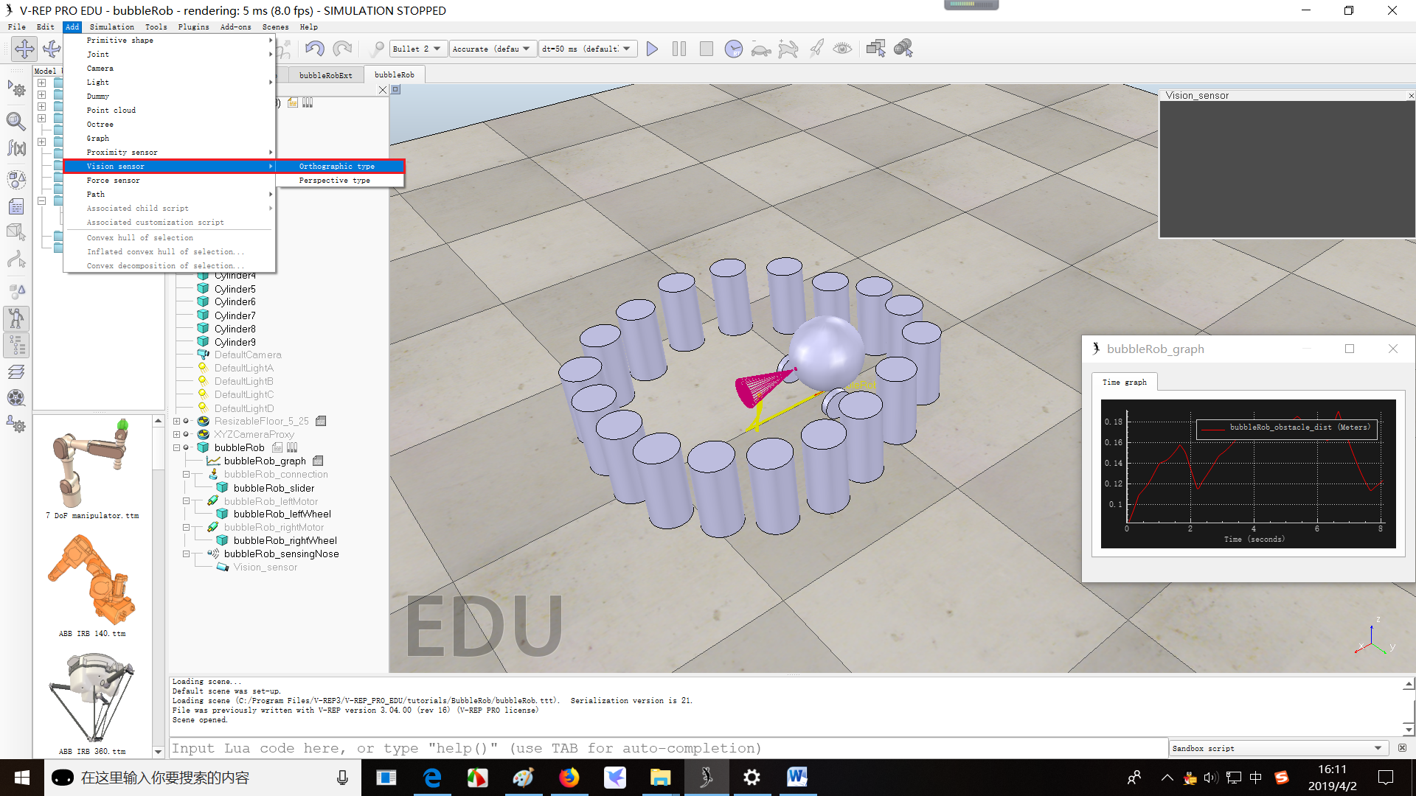Select the object find/zoom magnifier tool
The image size is (1416, 796).
point(16,122)
